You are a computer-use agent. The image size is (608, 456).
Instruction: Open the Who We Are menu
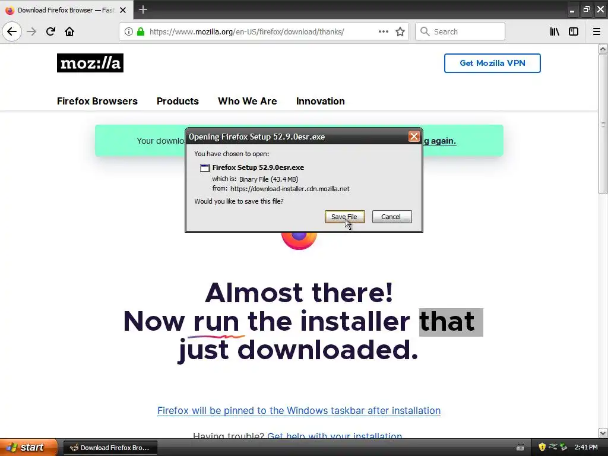(x=248, y=101)
